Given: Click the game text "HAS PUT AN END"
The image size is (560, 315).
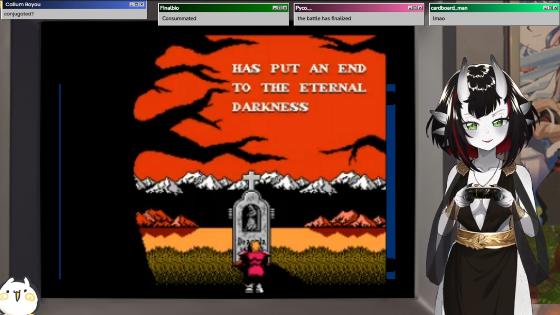Looking at the screenshot, I should (299, 69).
